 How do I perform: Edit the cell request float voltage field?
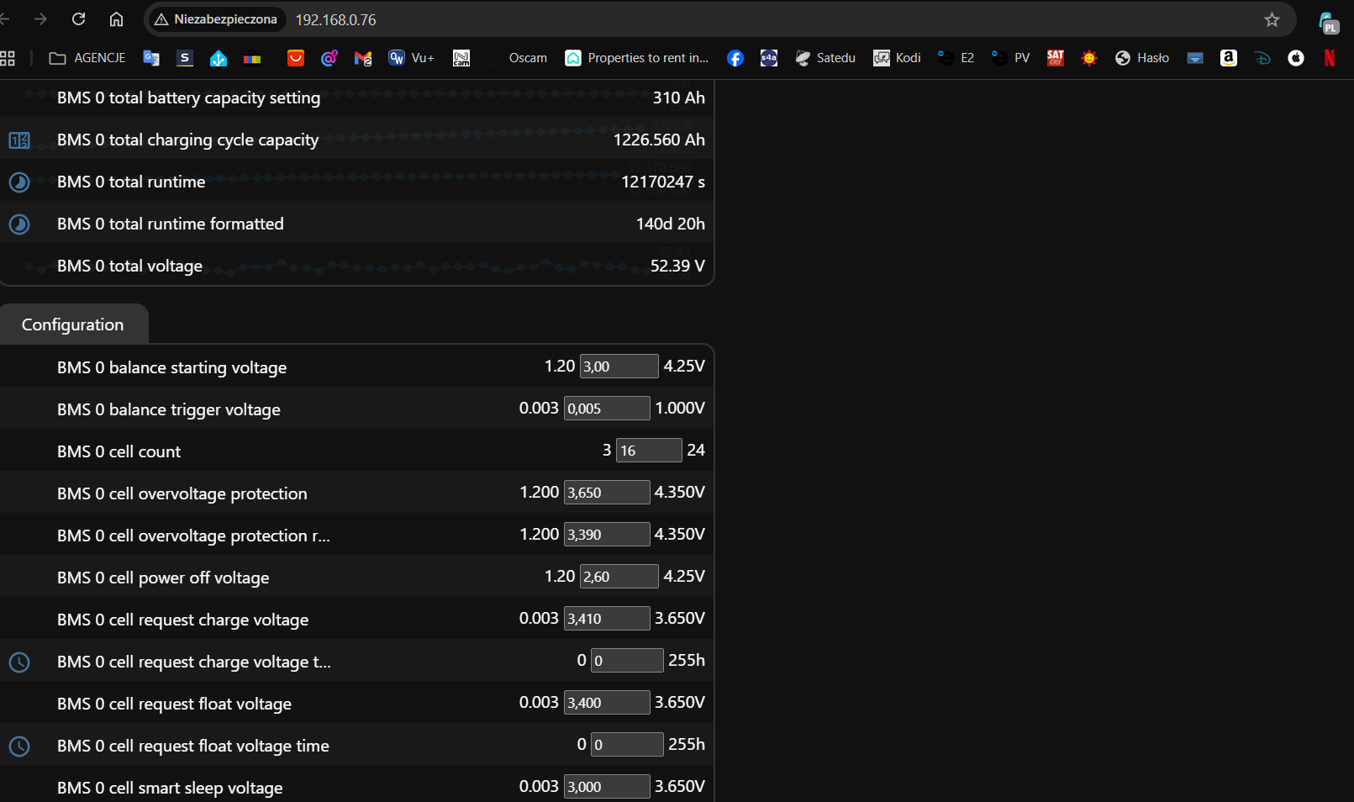coord(607,702)
